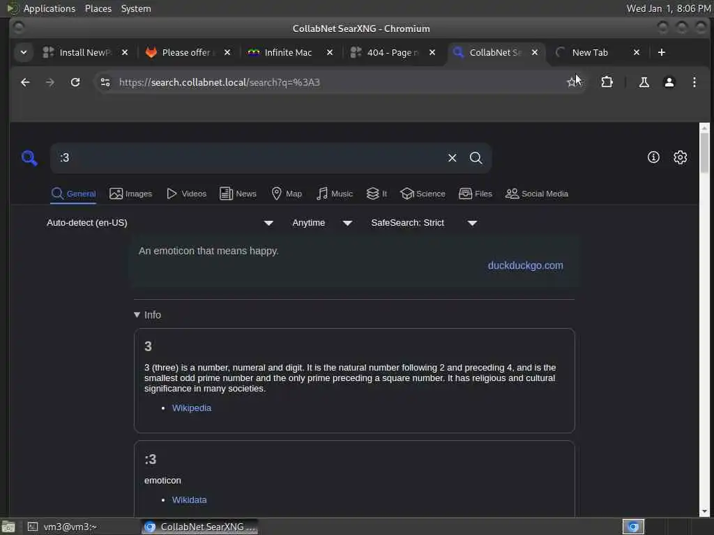Click the workspace switcher icon
The image size is (714, 535).
(633, 527)
